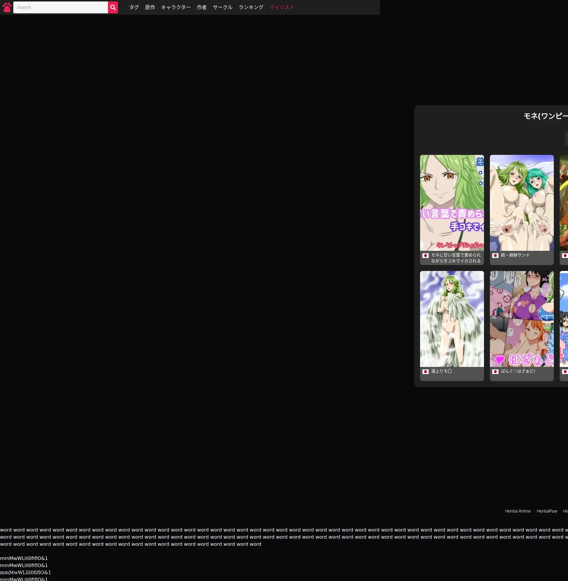Follow the Hentai Anime footer link
The width and height of the screenshot is (568, 581).
(518, 511)
